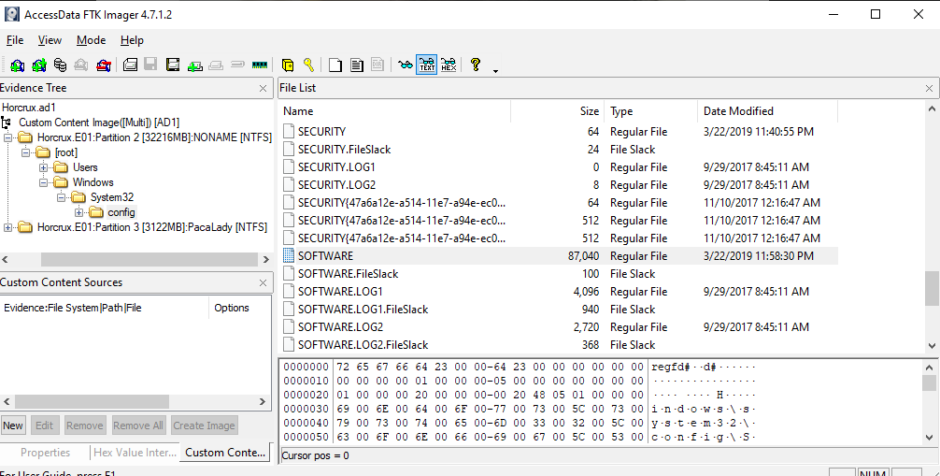The image size is (940, 476).
Task: Click the yellow question mark help icon
Action: pyautogui.click(x=476, y=65)
